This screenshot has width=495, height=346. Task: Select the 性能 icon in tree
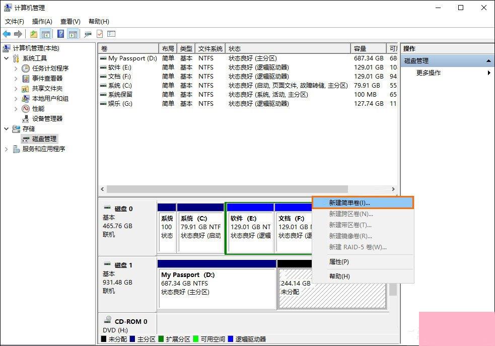[x=26, y=109]
